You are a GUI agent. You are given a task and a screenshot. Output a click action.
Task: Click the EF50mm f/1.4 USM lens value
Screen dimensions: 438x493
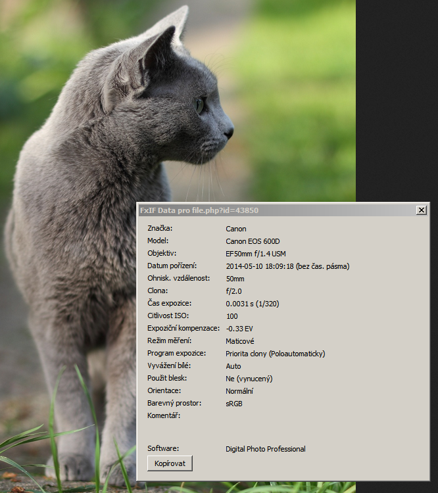click(256, 254)
